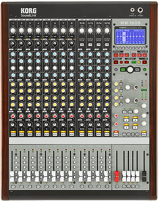Click the first soft key under the display
159x202 pixels.
pos(117,48)
